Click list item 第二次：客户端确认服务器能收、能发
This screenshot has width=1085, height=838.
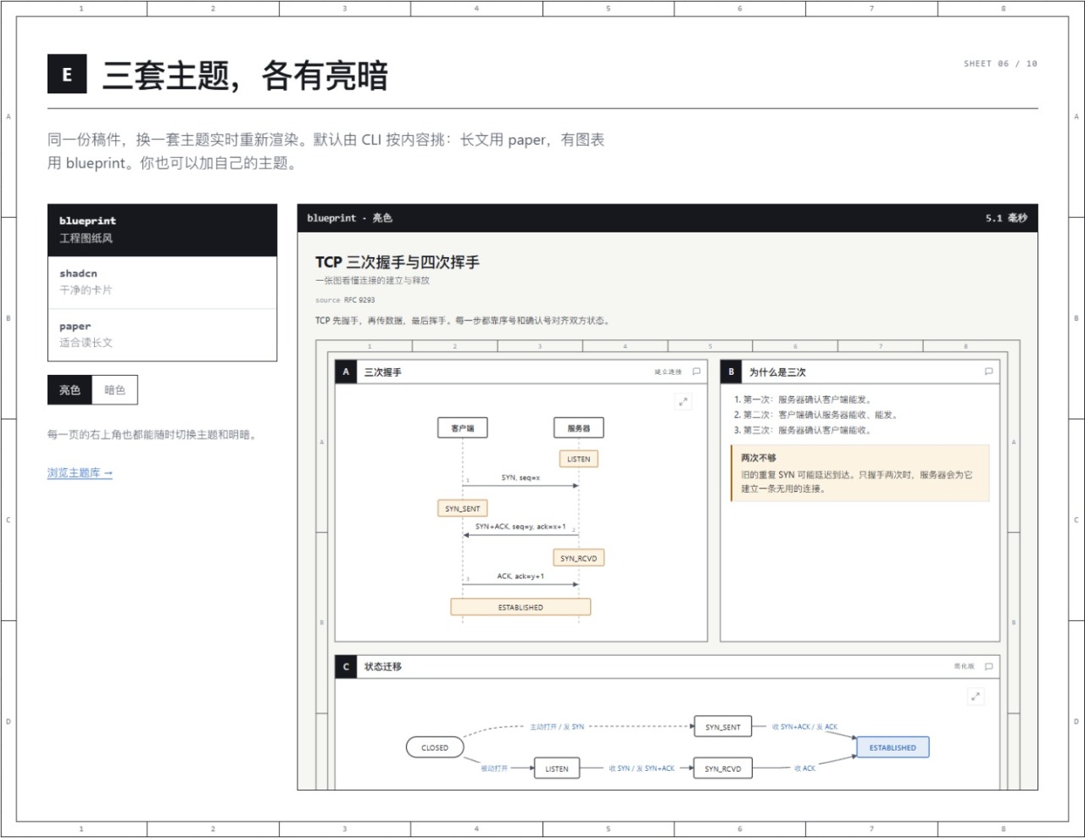click(x=815, y=415)
